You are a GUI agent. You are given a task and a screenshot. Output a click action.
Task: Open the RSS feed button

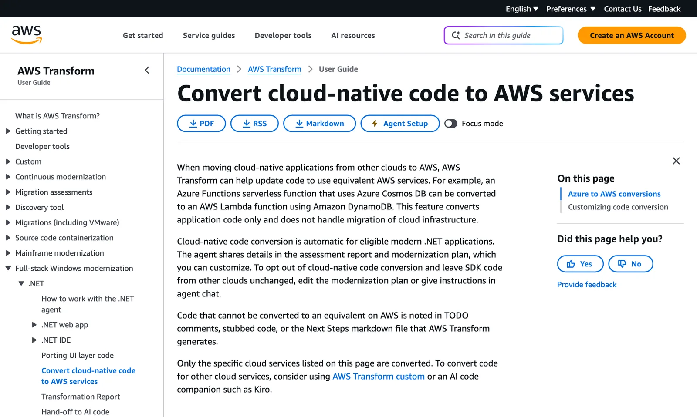click(254, 124)
